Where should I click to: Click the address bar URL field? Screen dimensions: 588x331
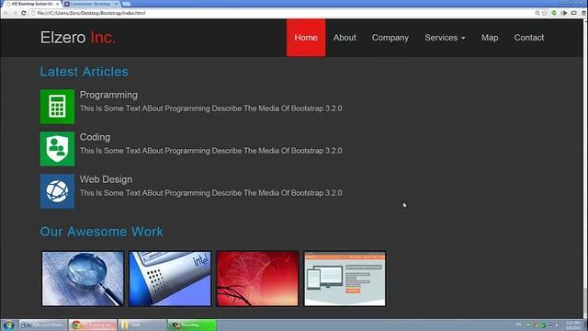click(x=281, y=13)
